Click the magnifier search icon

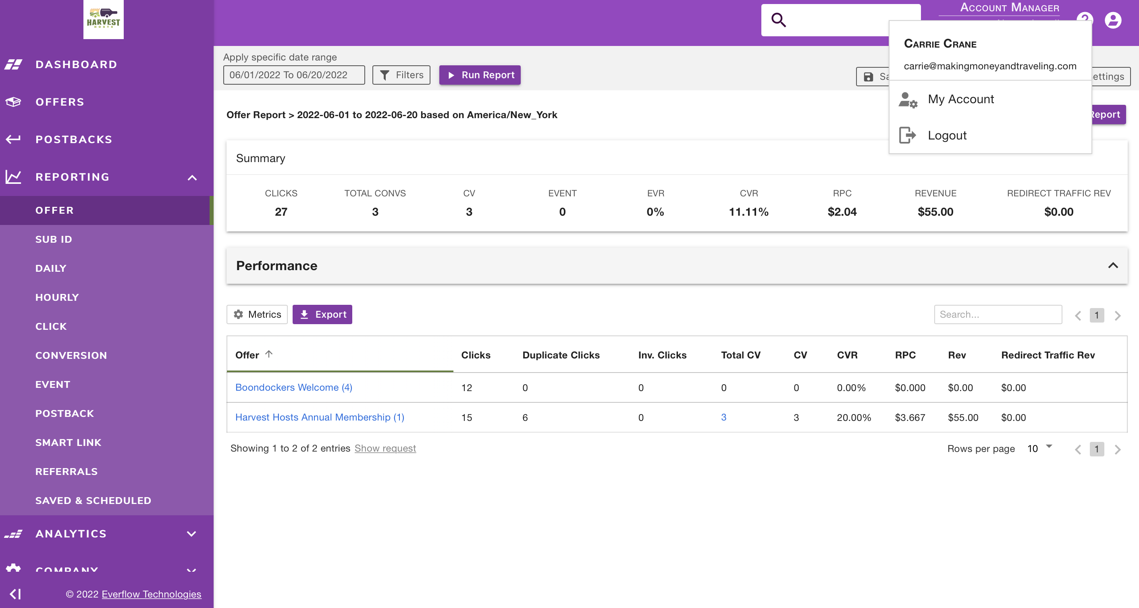point(779,20)
